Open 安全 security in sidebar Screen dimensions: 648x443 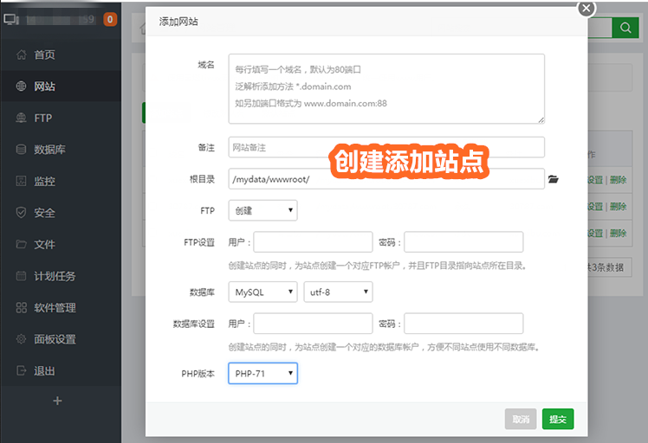click(x=45, y=213)
